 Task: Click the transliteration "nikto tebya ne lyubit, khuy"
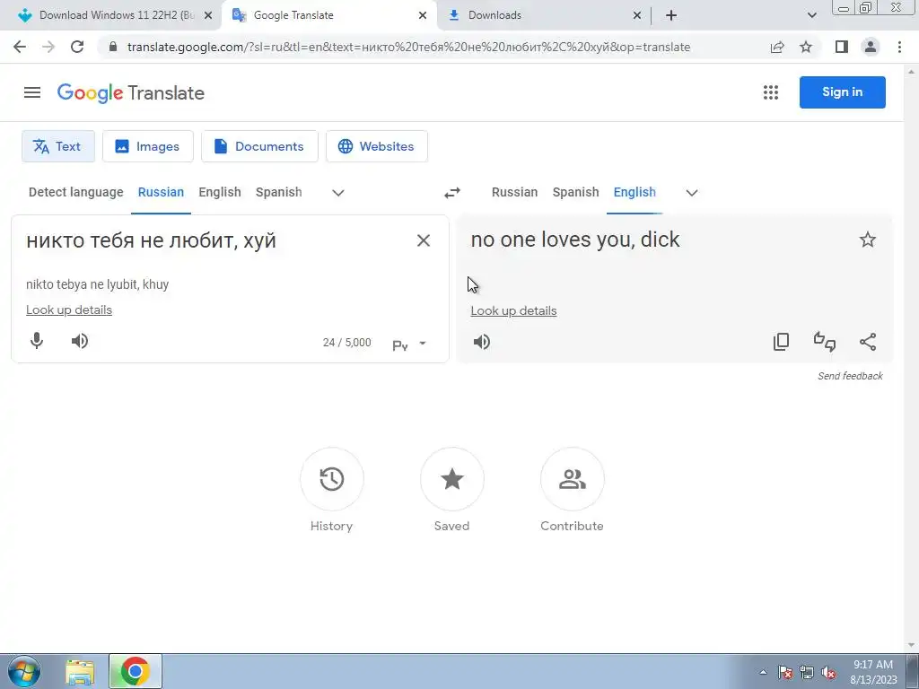tap(97, 284)
